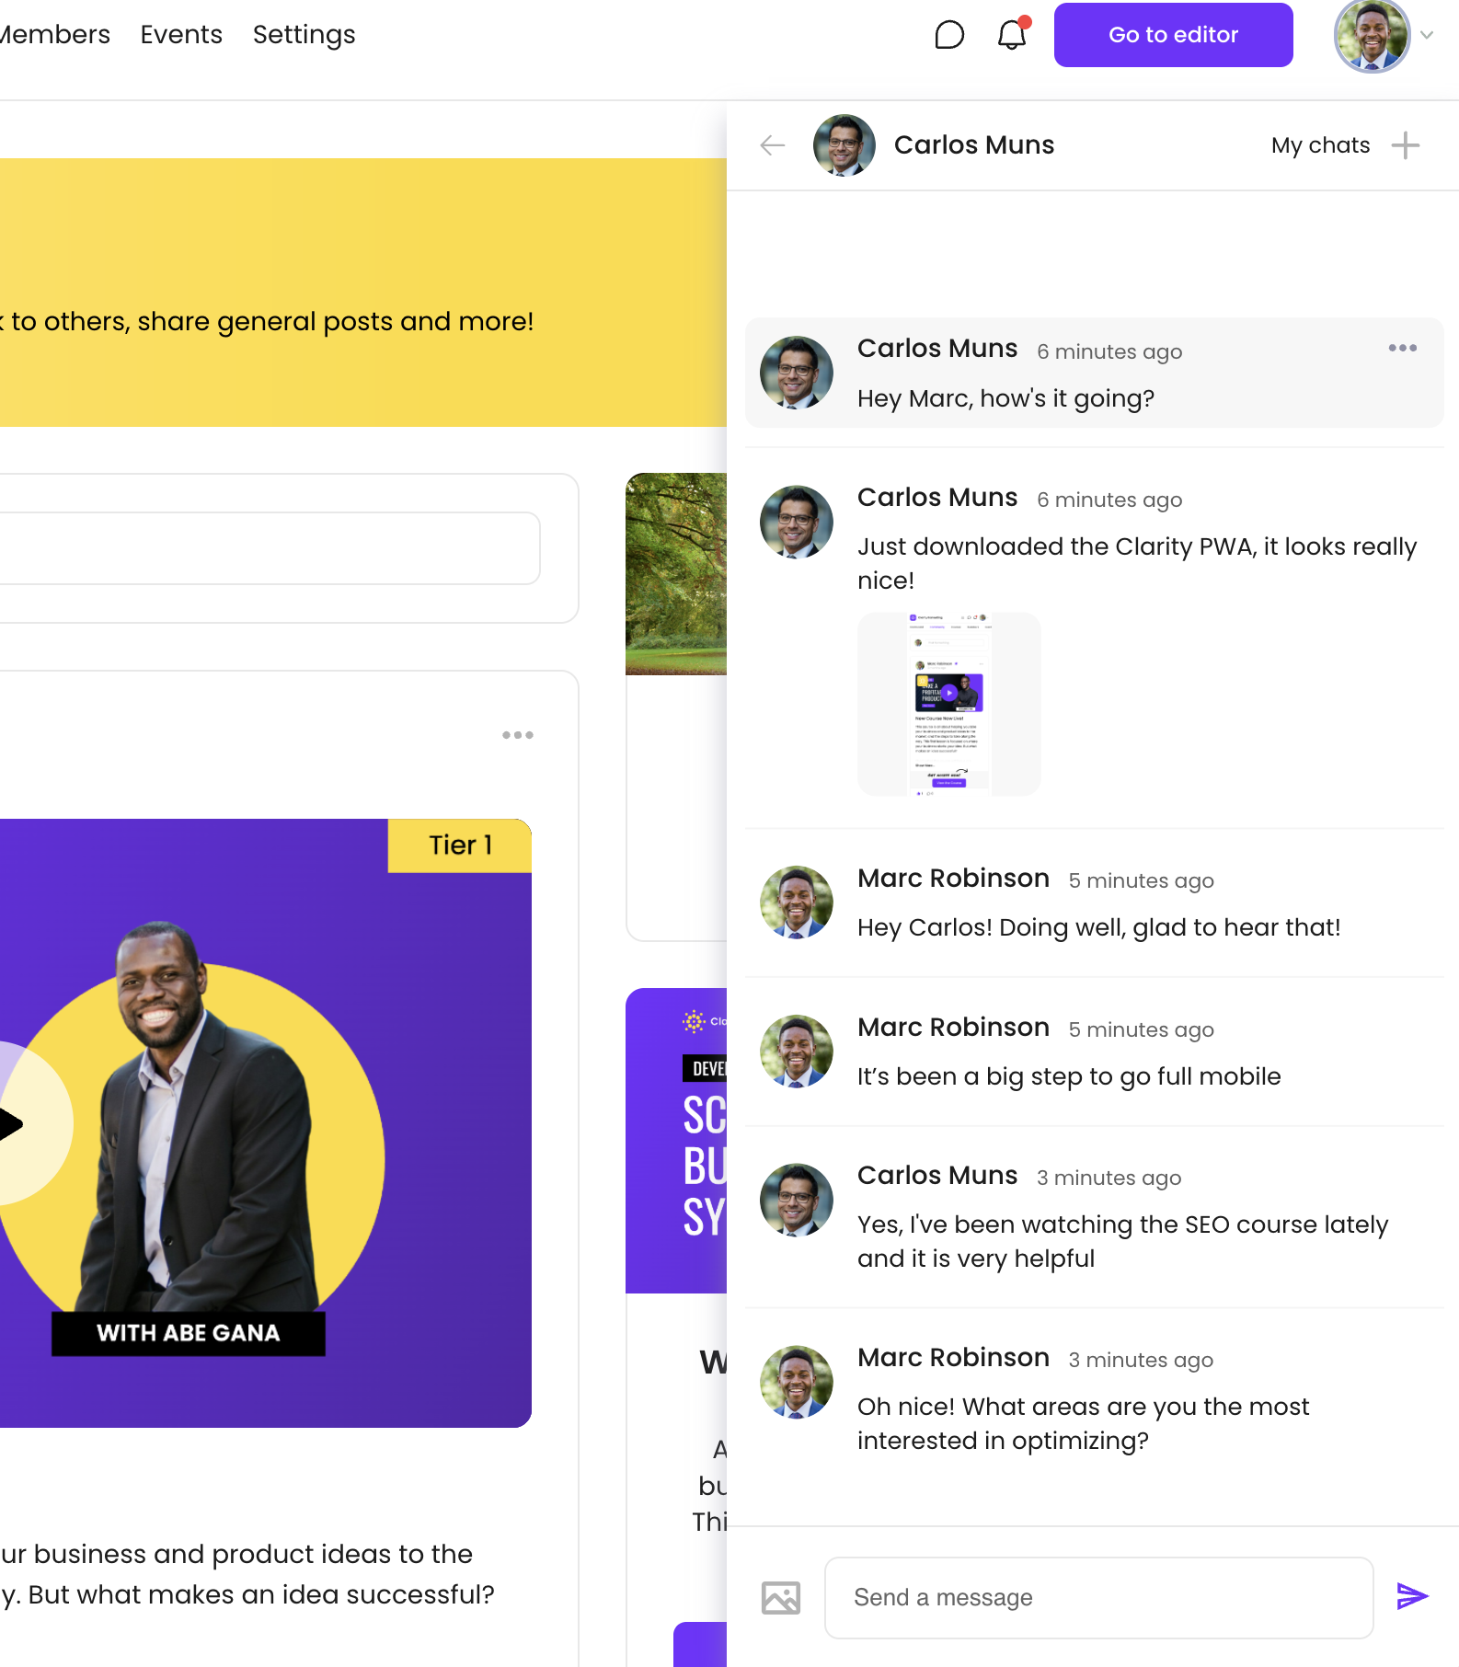Open the three-dot menu on the post card
The width and height of the screenshot is (1459, 1667).
click(x=517, y=735)
